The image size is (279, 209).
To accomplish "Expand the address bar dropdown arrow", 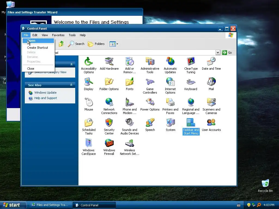I will pyautogui.click(x=218, y=53).
